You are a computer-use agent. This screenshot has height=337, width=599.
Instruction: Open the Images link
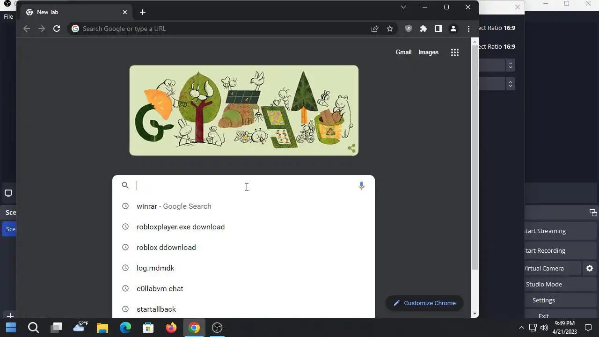[x=428, y=52]
